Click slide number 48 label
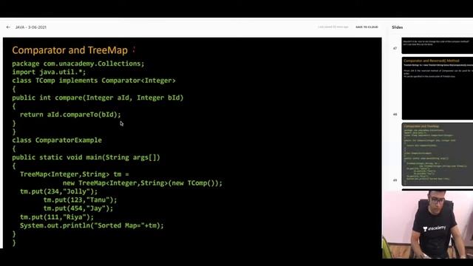The image size is (473, 266). point(395,115)
